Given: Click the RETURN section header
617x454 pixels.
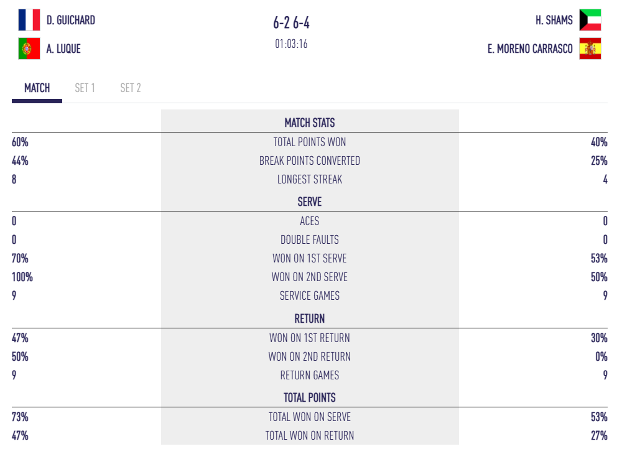Looking at the screenshot, I should tap(310, 318).
